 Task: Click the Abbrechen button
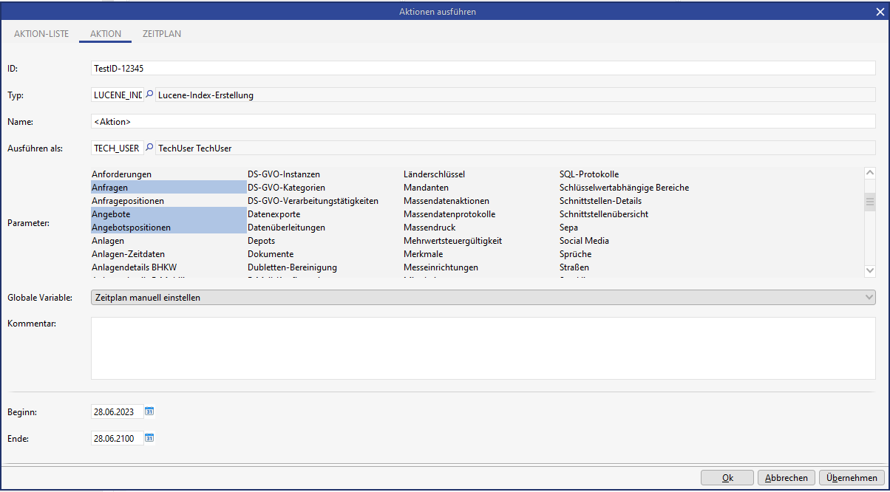pyautogui.click(x=787, y=478)
